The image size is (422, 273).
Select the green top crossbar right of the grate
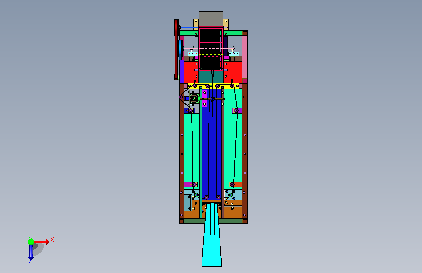tap(233, 33)
